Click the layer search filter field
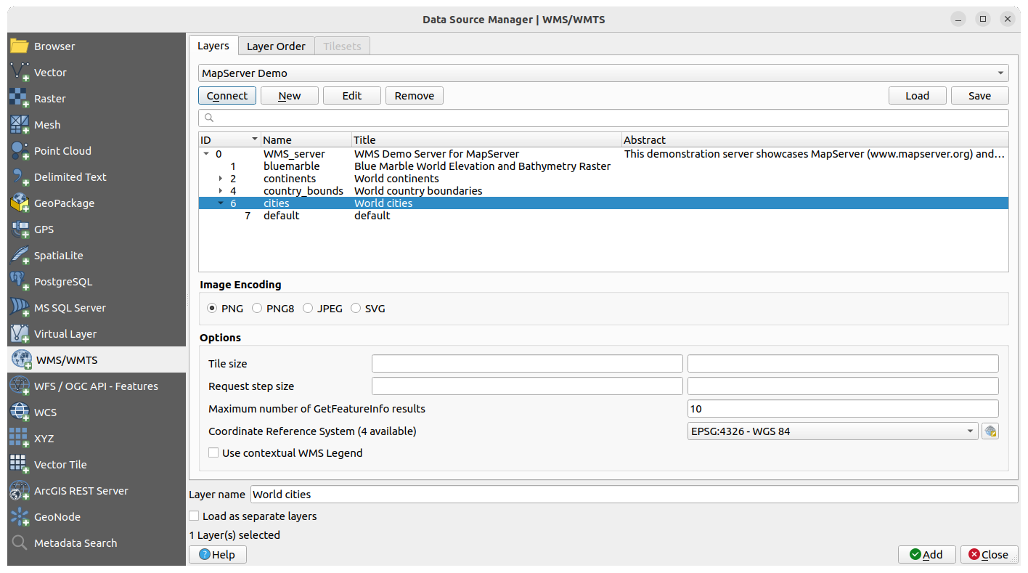The image size is (1028, 573). pyautogui.click(x=603, y=118)
